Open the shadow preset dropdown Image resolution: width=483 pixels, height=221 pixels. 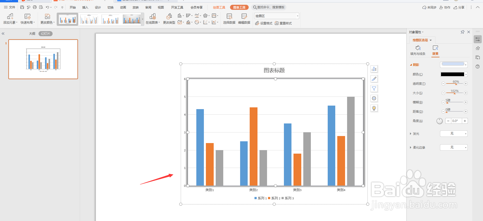[454, 65]
